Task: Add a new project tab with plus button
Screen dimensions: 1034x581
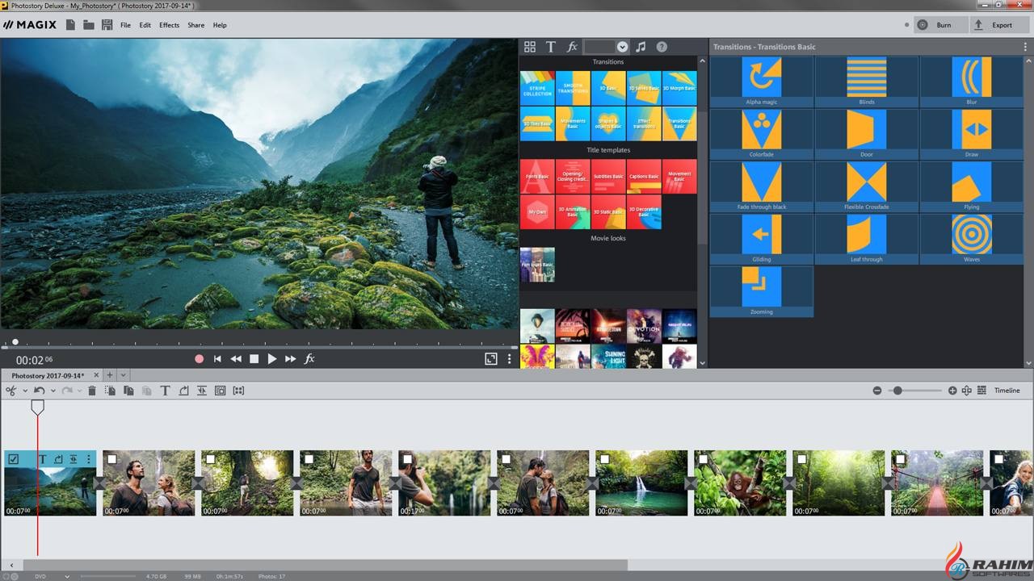Action: click(110, 375)
